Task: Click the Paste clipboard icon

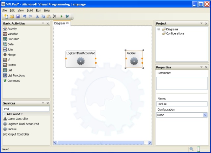Action: (x=49, y=17)
